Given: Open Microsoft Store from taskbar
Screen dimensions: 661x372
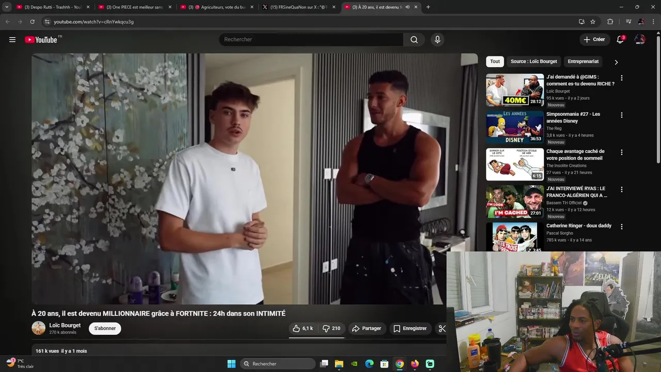Looking at the screenshot, I should click(384, 364).
